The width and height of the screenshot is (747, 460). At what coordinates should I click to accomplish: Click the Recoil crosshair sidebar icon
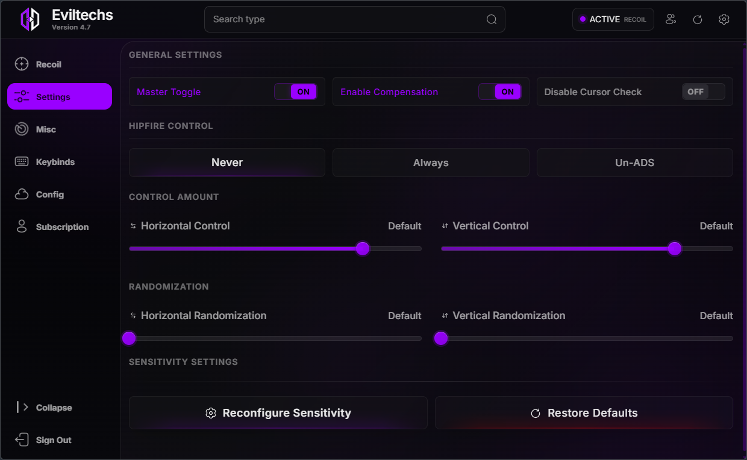22,64
